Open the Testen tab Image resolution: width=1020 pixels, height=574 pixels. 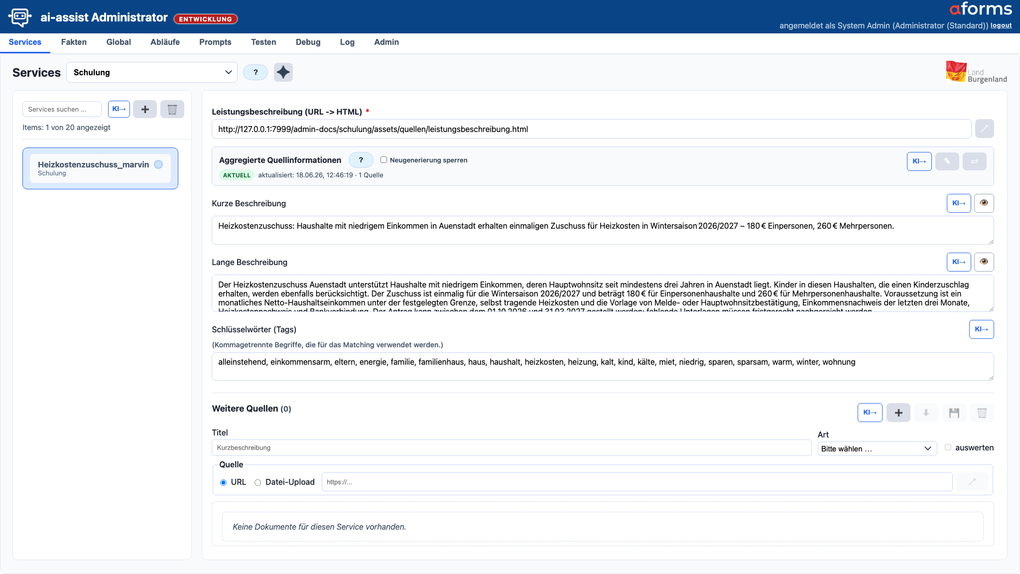(263, 42)
